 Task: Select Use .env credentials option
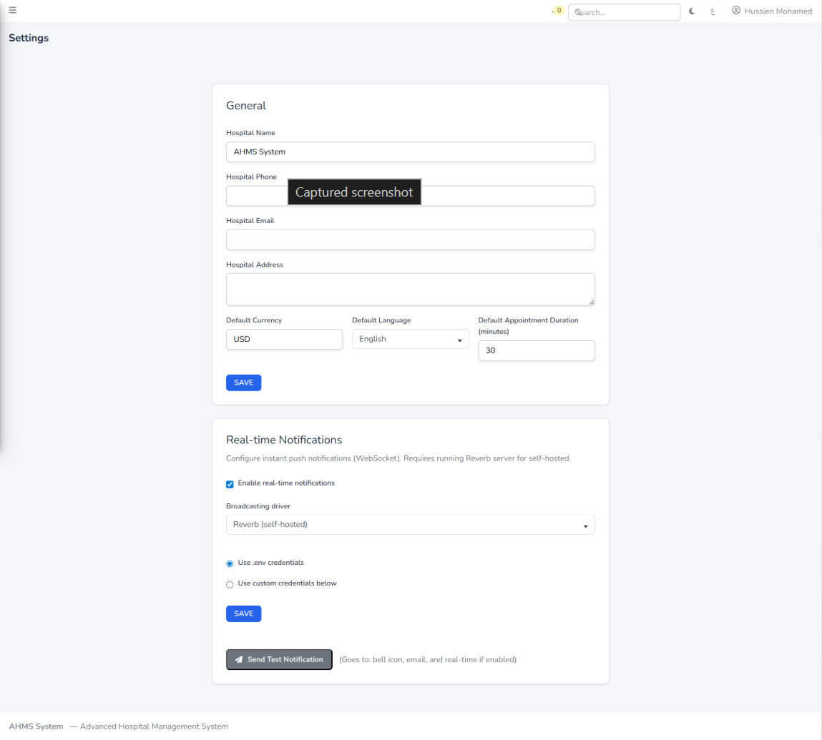[230, 563]
